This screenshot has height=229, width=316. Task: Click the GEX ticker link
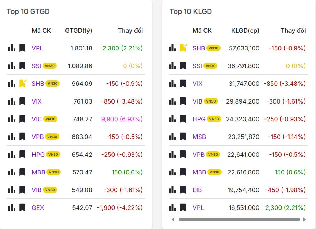coord(38,207)
